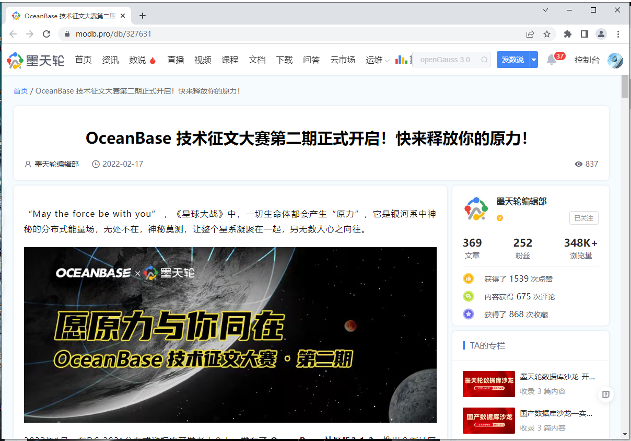Open the 首页 nav item

pyautogui.click(x=83, y=60)
